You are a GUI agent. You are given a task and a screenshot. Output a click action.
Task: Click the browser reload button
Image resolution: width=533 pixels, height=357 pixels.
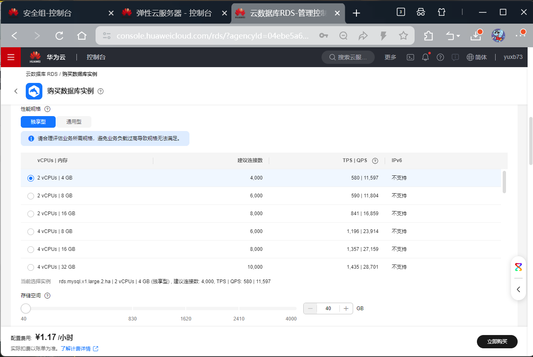[59, 36]
